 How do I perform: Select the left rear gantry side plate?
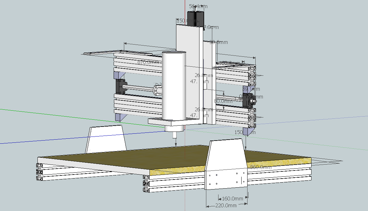tap(106, 139)
